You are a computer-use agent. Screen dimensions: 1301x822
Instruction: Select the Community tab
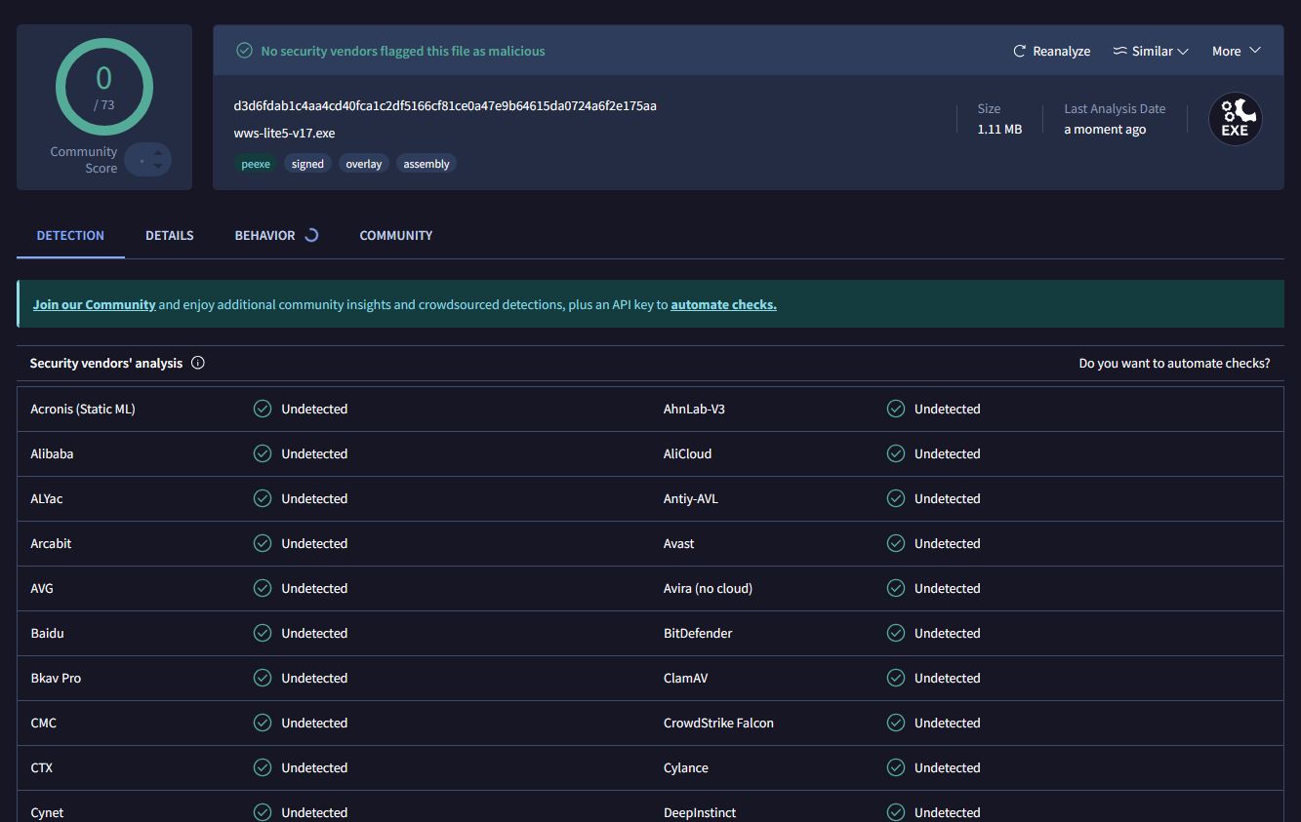point(396,235)
